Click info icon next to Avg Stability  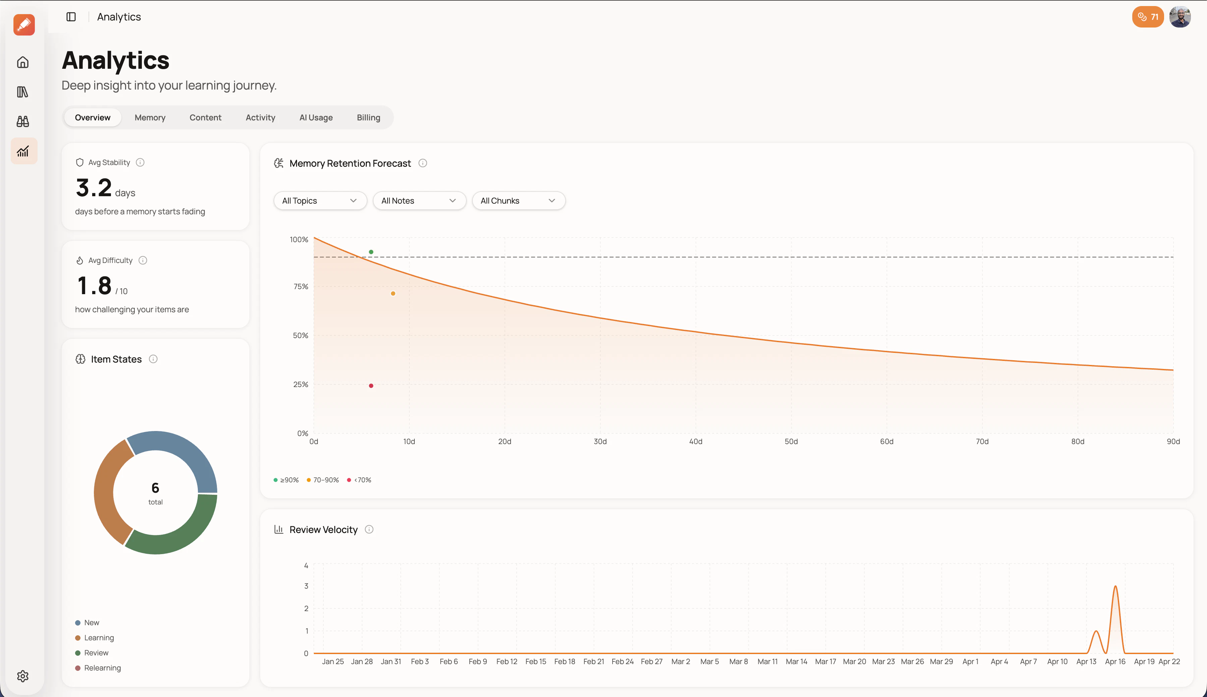point(140,162)
